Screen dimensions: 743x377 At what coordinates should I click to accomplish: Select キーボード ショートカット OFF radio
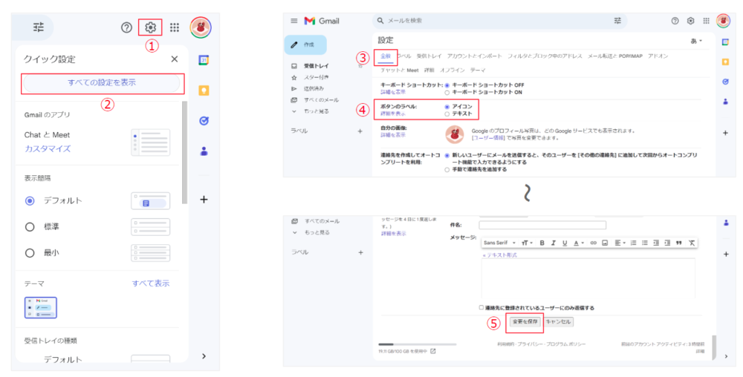pyautogui.click(x=447, y=85)
